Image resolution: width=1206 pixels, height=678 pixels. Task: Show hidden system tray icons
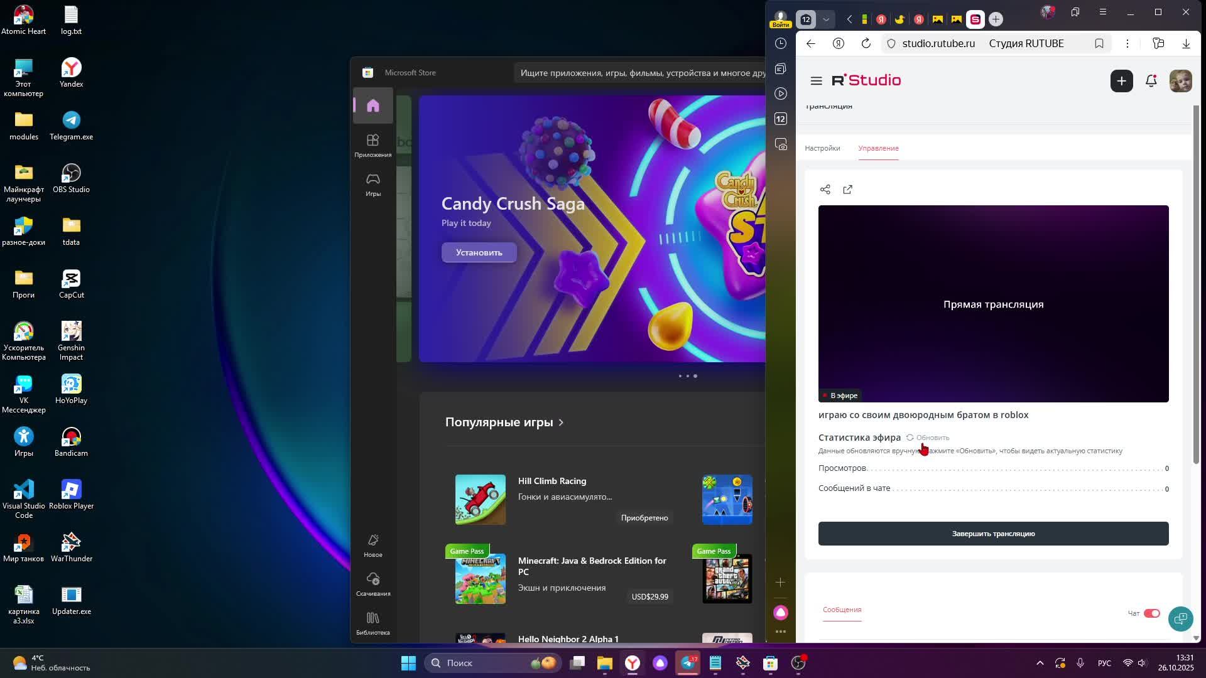tap(1040, 663)
